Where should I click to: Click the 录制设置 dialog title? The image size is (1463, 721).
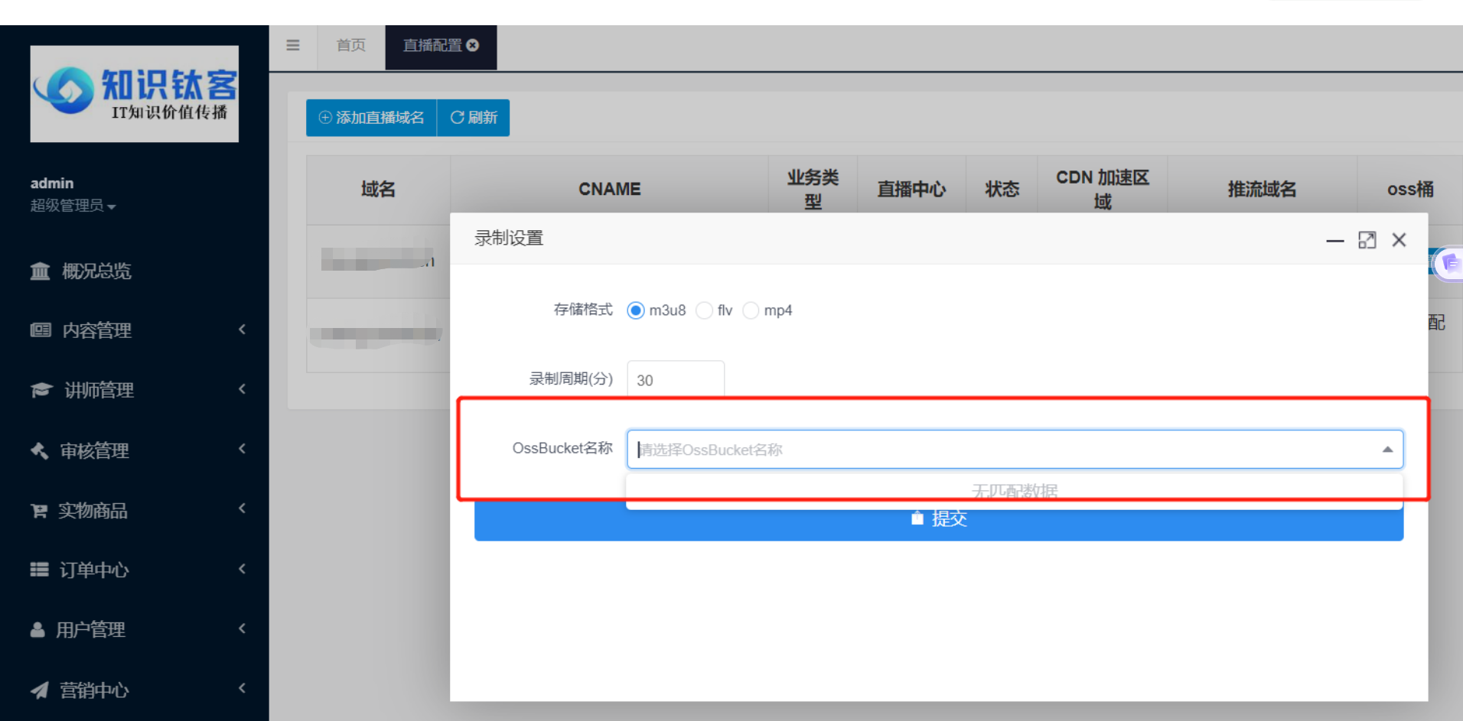(509, 239)
